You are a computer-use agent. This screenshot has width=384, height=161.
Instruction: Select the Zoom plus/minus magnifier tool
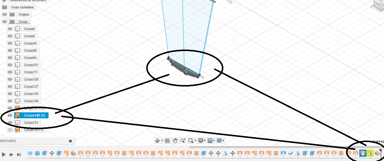click(183, 141)
